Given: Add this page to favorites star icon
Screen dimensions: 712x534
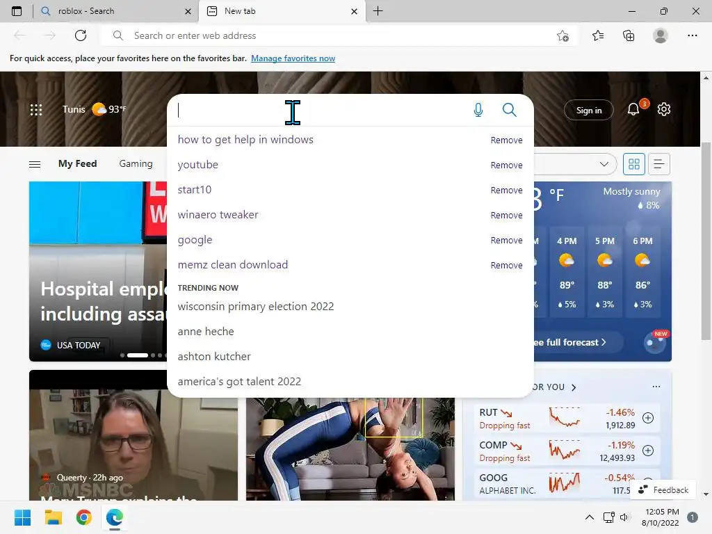Looking at the screenshot, I should (563, 35).
